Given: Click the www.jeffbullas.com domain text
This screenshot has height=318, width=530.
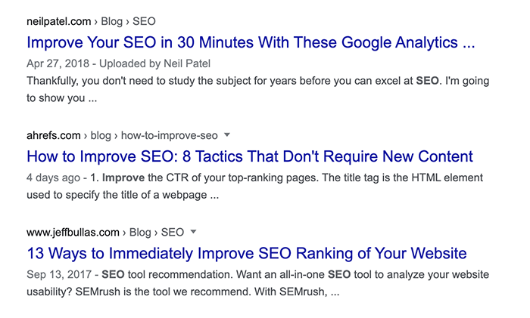Looking at the screenshot, I should (x=73, y=232).
